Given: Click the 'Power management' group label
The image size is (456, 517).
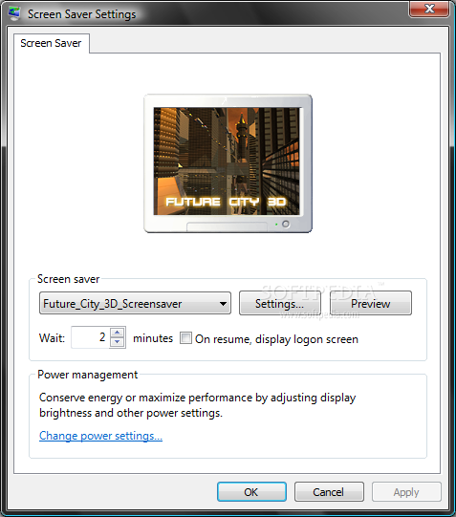Looking at the screenshot, I should pyautogui.click(x=87, y=375).
